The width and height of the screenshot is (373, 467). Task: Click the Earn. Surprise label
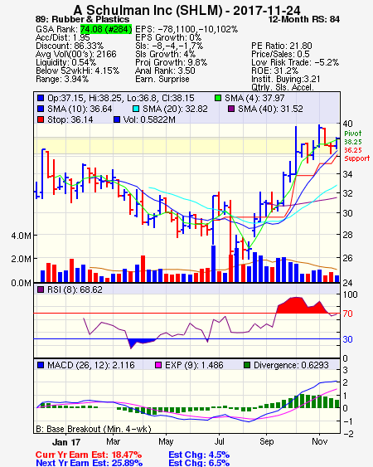[162, 80]
